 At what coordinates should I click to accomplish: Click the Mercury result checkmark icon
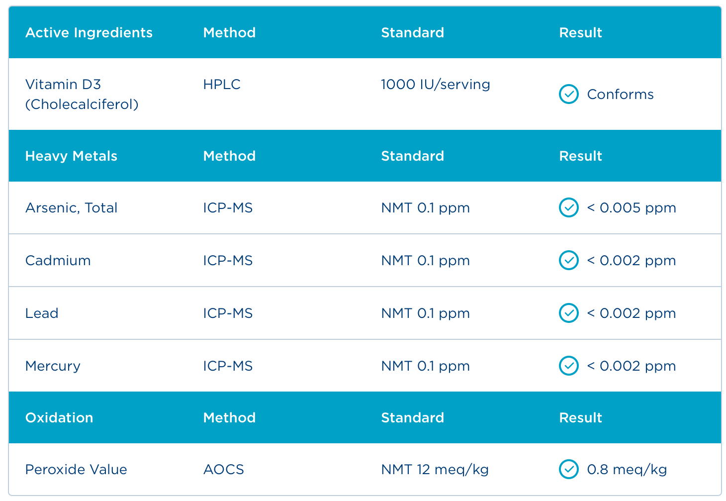coord(568,366)
